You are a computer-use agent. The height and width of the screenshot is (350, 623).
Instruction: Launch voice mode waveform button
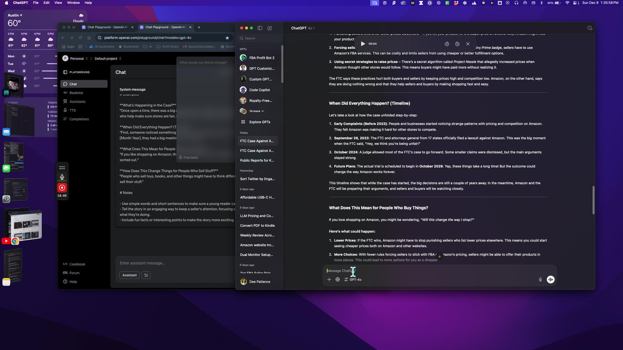551,279
